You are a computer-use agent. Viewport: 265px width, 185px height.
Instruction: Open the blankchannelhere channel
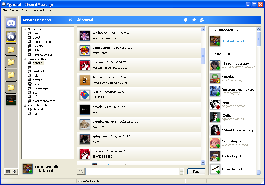(44, 101)
